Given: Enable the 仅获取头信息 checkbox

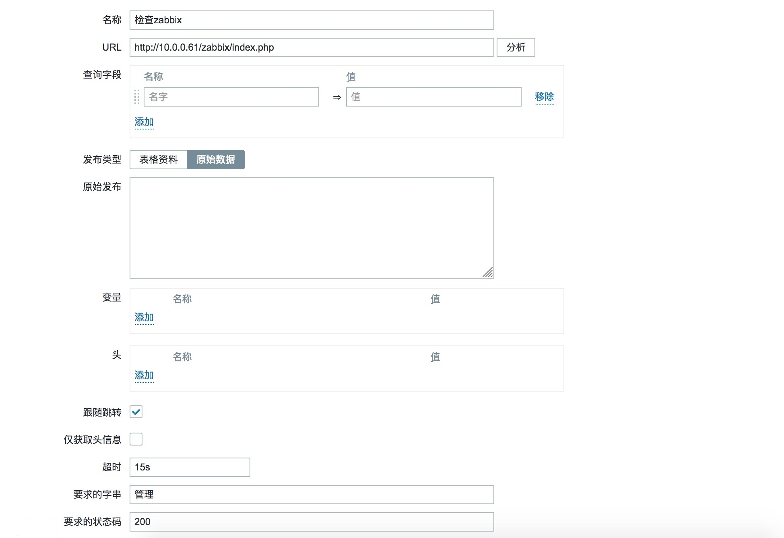Looking at the screenshot, I should point(136,439).
